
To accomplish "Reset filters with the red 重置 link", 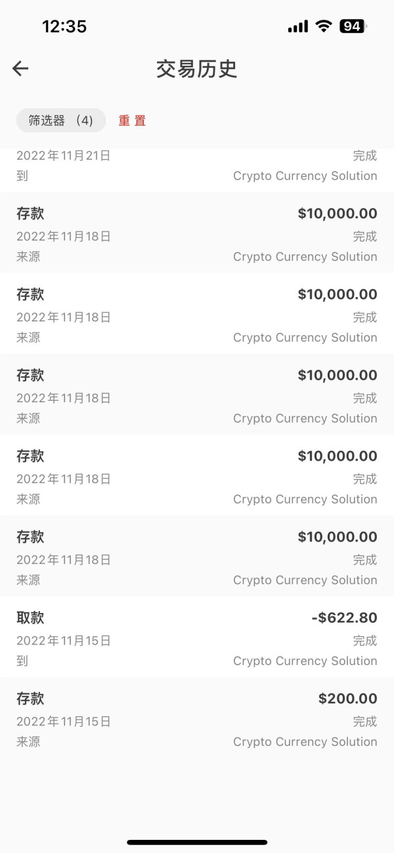I will point(132,121).
